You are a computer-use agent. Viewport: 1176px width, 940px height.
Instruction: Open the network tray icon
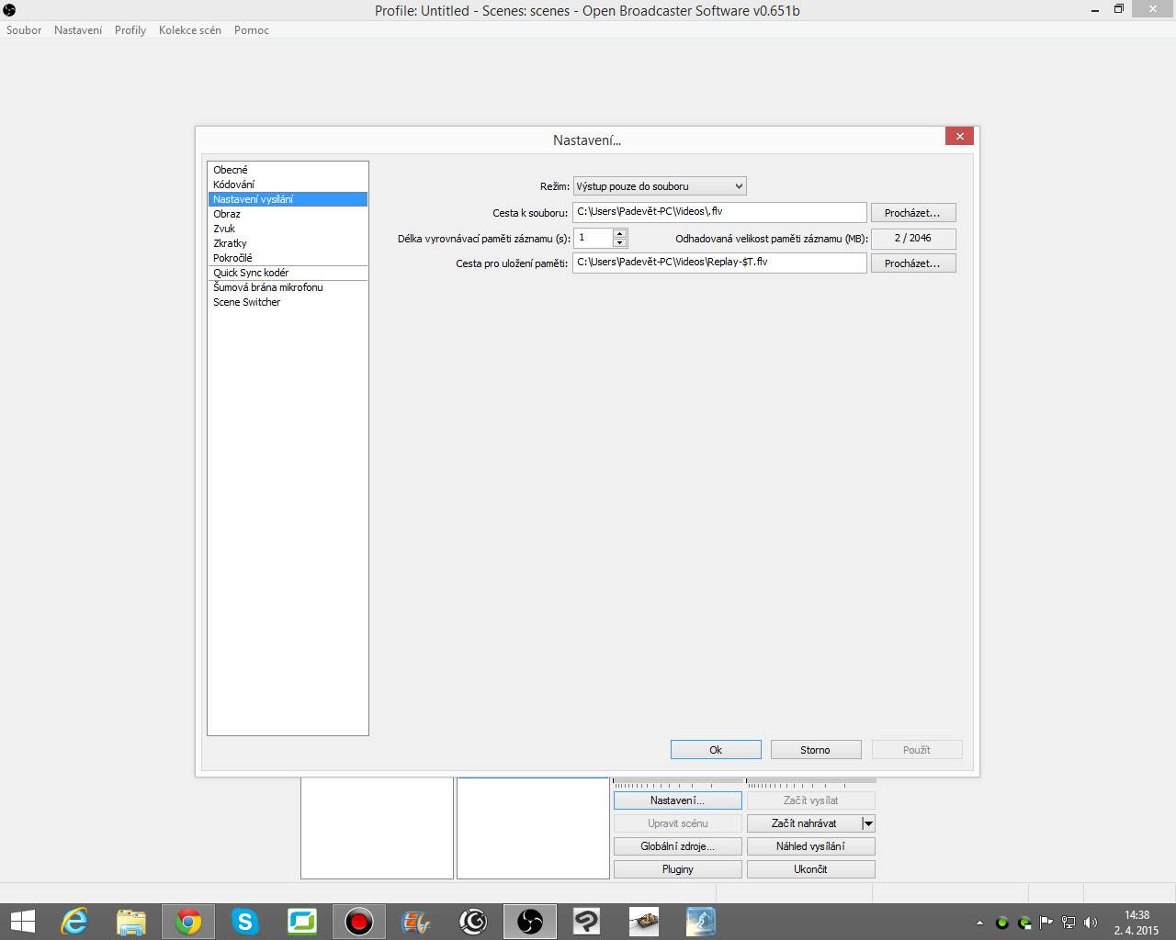coord(1069,923)
